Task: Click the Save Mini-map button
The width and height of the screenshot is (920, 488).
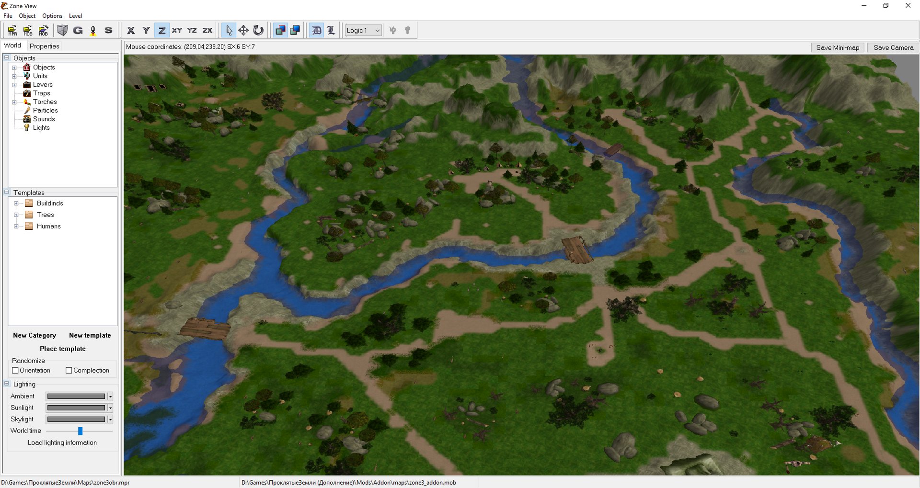Action: tap(837, 47)
